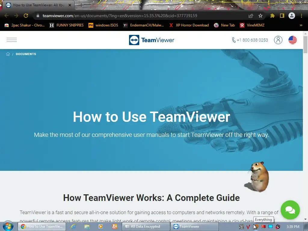The image size is (308, 231).
Task: Click the page scrollbar thumb
Action: (305, 45)
